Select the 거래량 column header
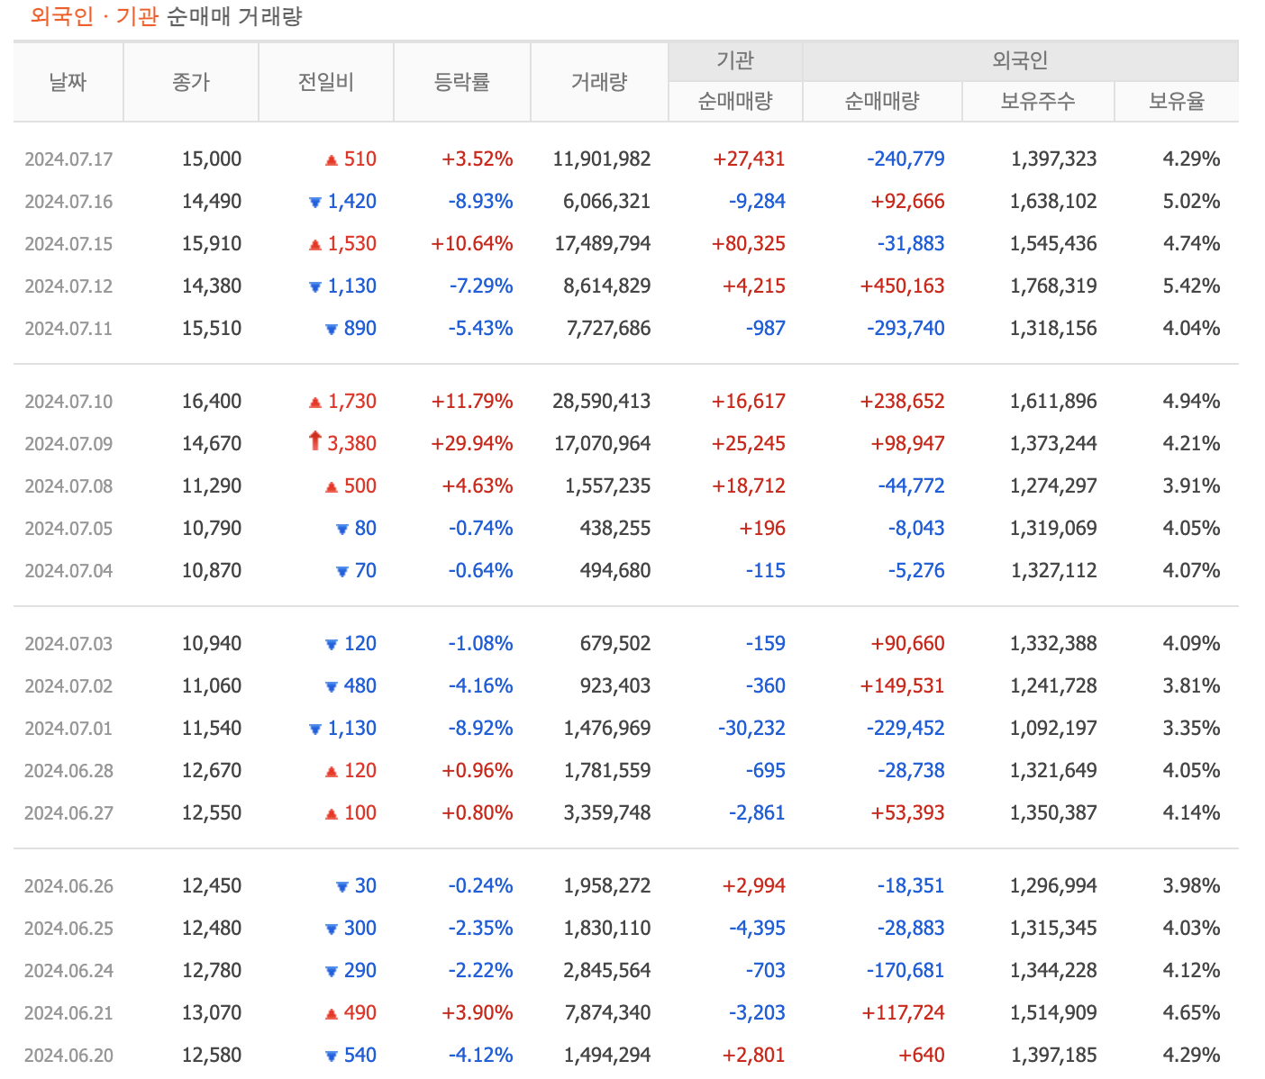 (599, 81)
